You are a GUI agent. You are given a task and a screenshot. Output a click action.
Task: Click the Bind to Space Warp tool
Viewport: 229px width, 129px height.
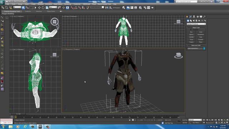(10, 8)
